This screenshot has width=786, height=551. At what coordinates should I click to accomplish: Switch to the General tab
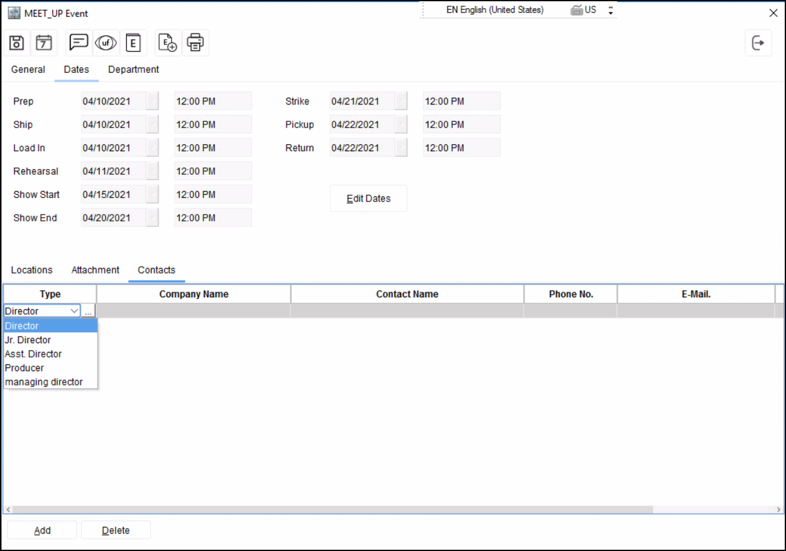coord(28,70)
